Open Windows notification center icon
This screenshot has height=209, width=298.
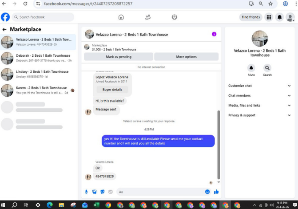click(x=295, y=205)
